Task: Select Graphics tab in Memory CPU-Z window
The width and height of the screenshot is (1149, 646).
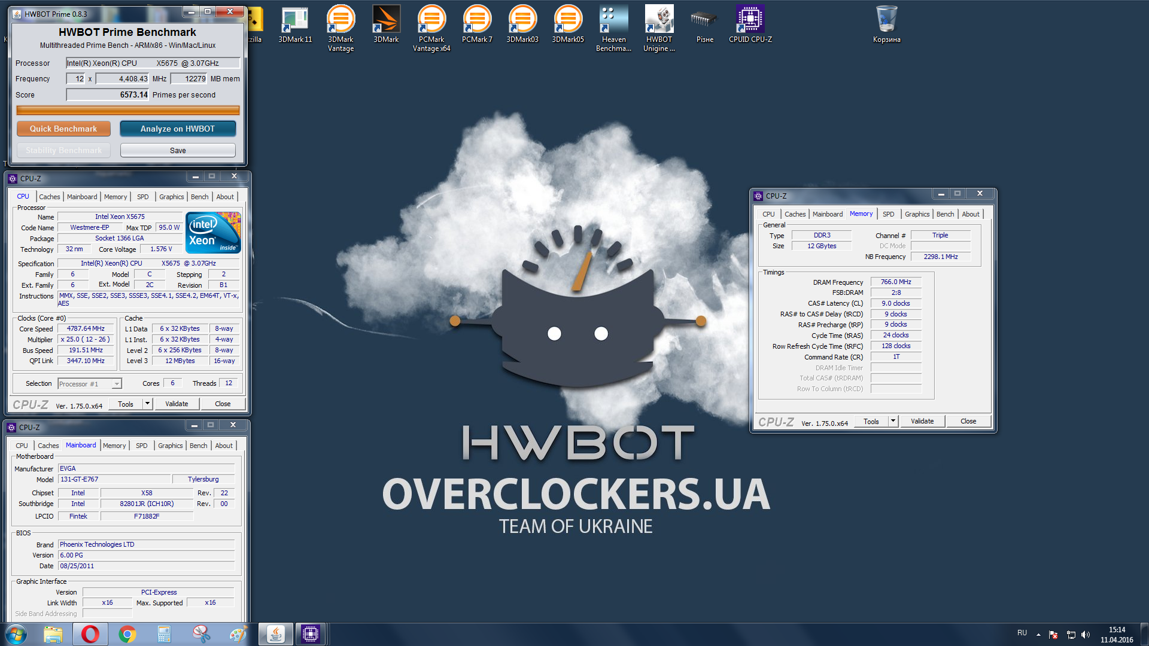Action: point(917,214)
